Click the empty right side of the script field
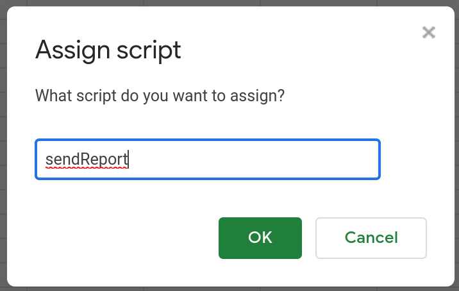Screen dimensions: 459x291 coord(255,159)
